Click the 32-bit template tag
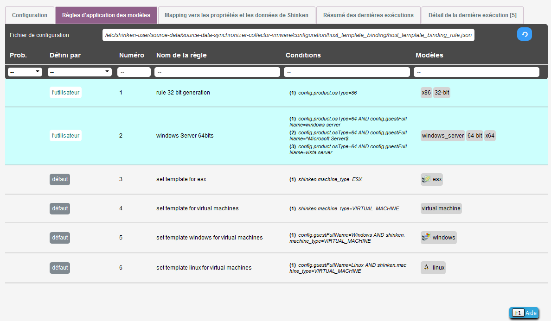 [442, 93]
